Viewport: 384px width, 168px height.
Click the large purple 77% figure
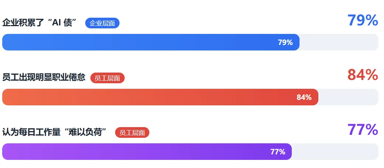point(363,130)
